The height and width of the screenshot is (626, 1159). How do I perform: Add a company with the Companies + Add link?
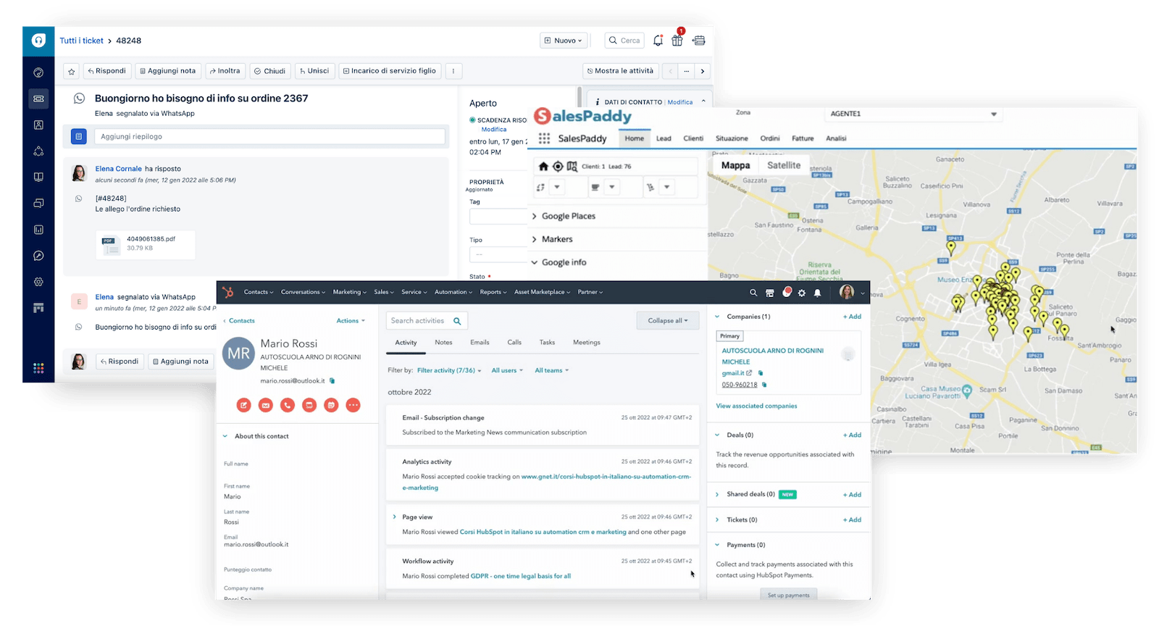(852, 317)
